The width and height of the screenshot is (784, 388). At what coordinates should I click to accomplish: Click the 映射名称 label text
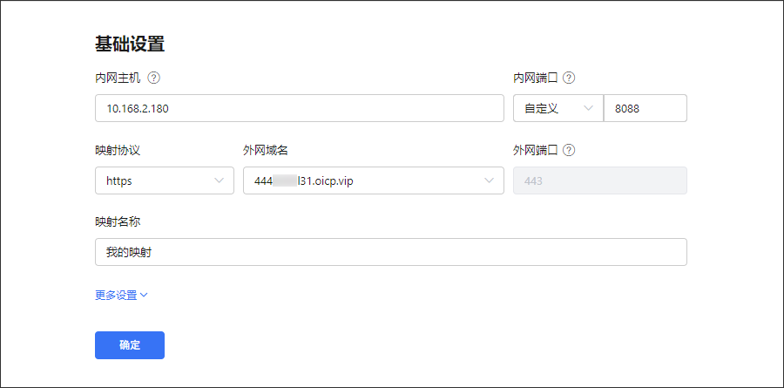(118, 221)
